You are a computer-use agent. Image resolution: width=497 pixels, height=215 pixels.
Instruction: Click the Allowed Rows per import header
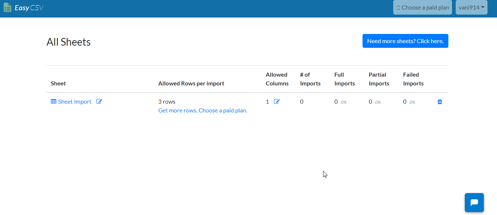tap(191, 83)
